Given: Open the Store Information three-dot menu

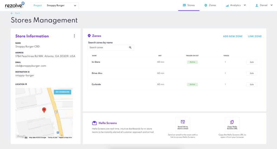Looking at the screenshot, I should (x=74, y=36).
